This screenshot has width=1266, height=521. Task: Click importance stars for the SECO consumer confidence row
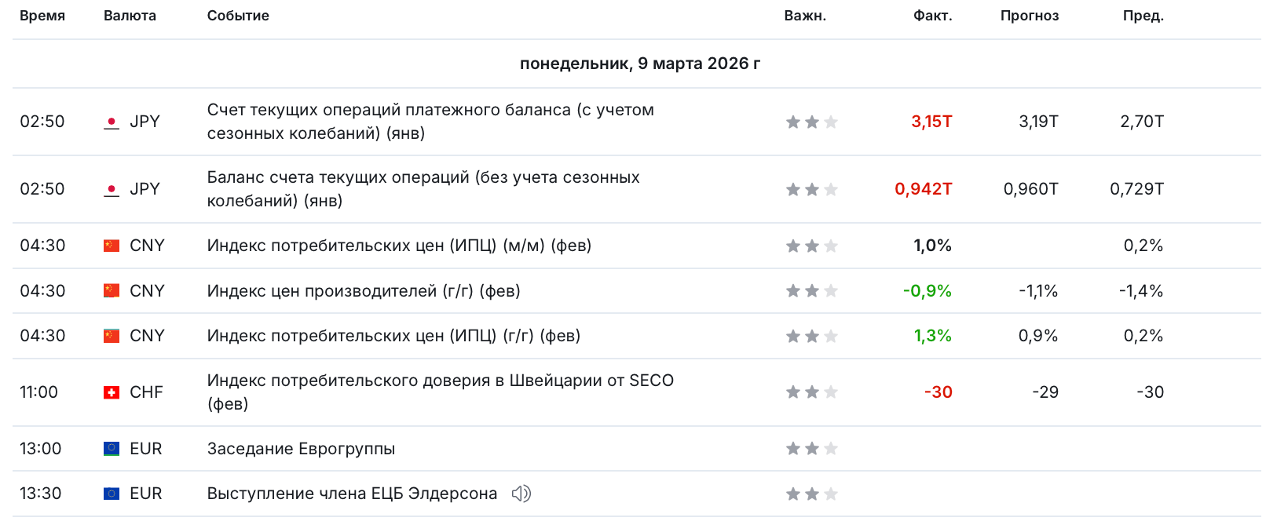click(x=811, y=392)
